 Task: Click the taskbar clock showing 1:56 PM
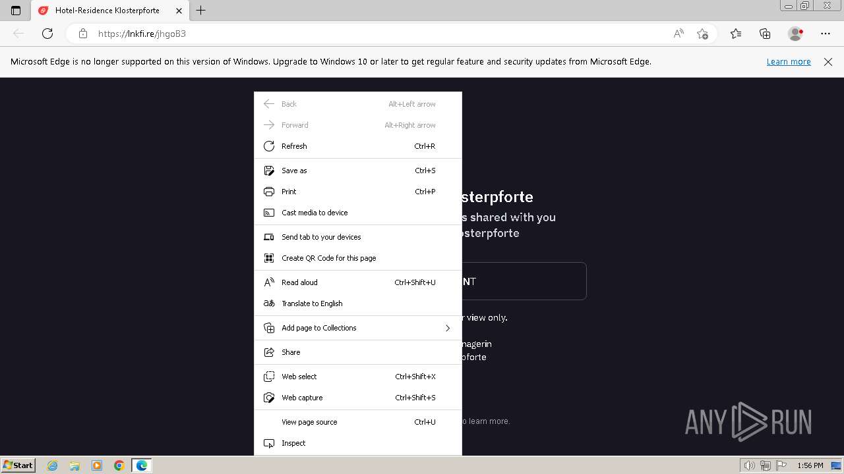pos(810,465)
